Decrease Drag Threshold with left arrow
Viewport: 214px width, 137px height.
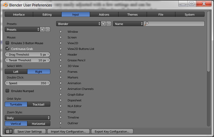coord(7,54)
